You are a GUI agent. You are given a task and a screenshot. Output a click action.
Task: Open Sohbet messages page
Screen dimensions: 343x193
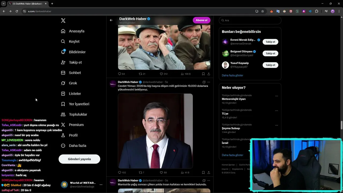(71, 73)
